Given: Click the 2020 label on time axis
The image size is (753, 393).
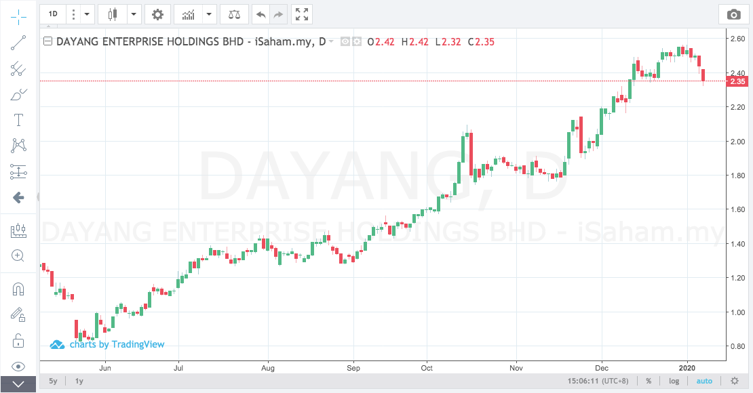Looking at the screenshot, I should tap(687, 368).
